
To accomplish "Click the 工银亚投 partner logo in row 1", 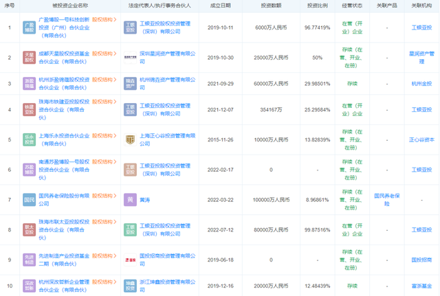I will [130, 27].
